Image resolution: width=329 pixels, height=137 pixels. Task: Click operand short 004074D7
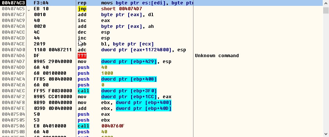[x=122, y=9]
